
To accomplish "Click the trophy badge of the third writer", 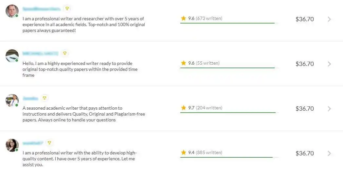I will 45,98.
